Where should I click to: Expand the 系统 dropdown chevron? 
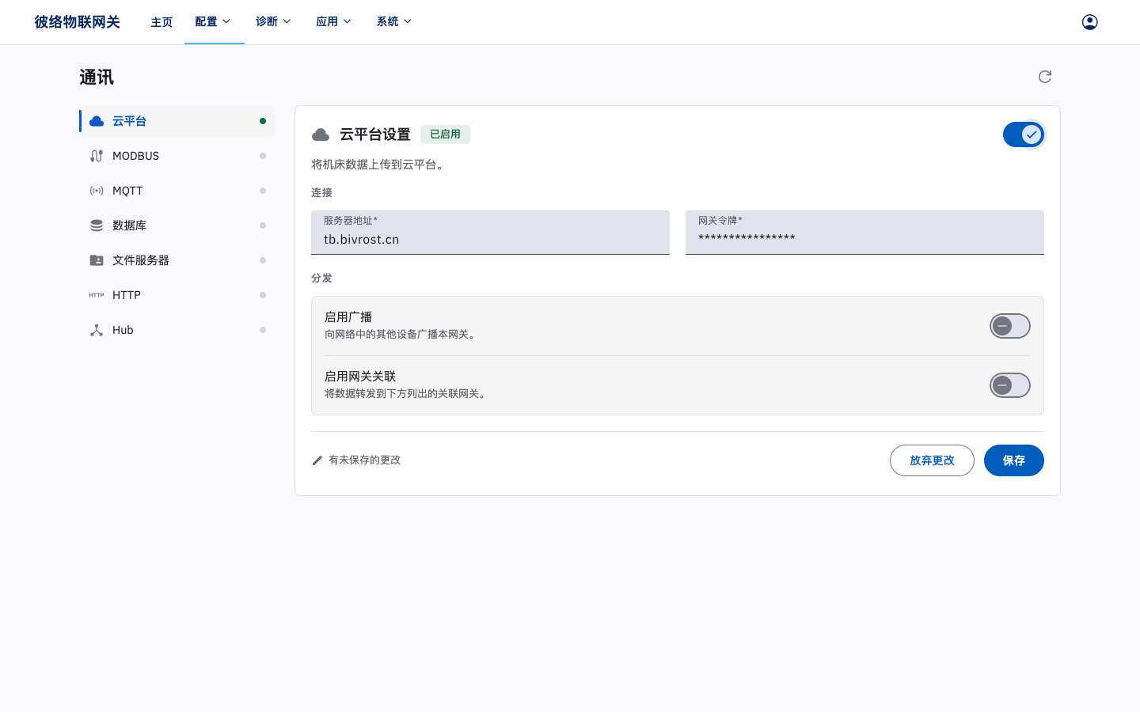click(x=408, y=22)
